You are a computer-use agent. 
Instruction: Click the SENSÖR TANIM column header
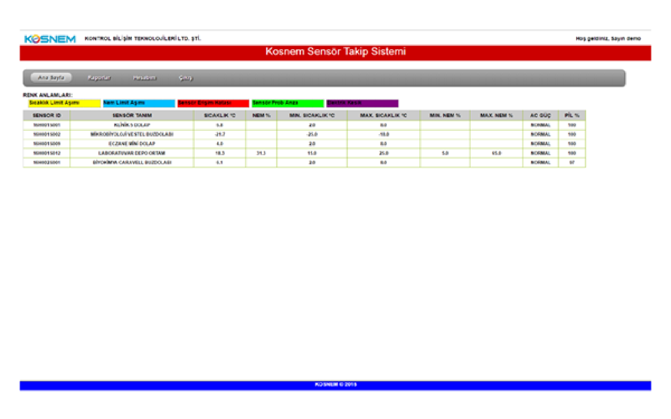coord(132,115)
